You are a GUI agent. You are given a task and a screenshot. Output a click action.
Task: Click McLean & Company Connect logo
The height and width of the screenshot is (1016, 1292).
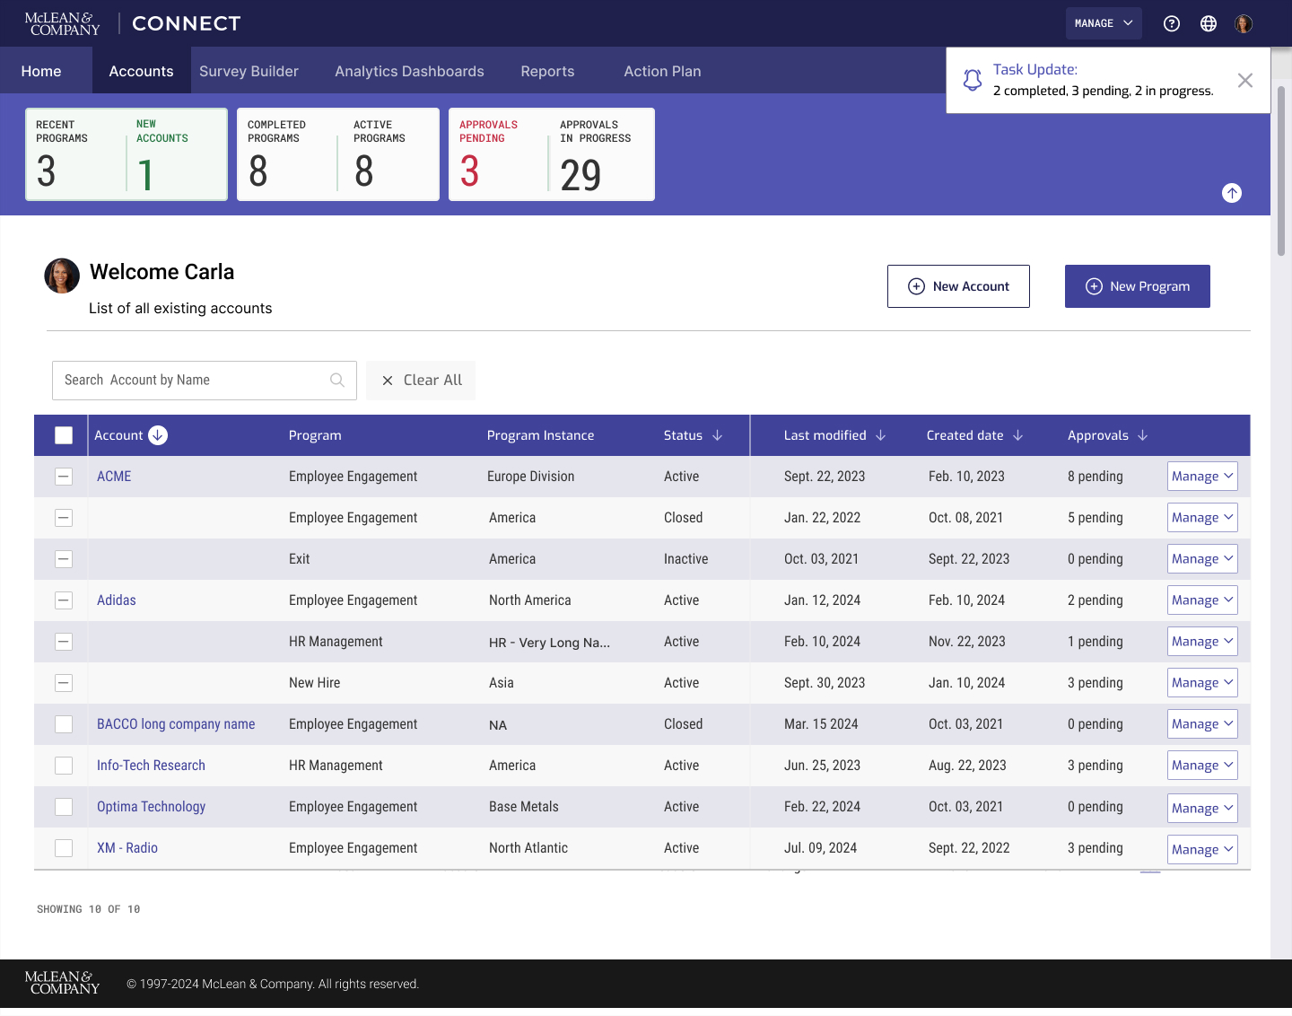coord(133,23)
